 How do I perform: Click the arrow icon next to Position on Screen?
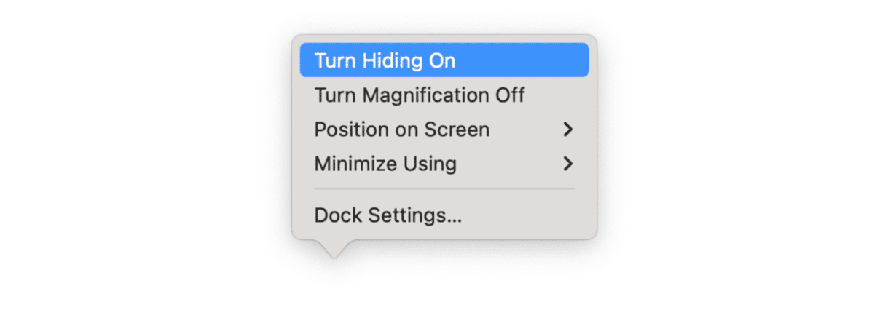point(568,130)
